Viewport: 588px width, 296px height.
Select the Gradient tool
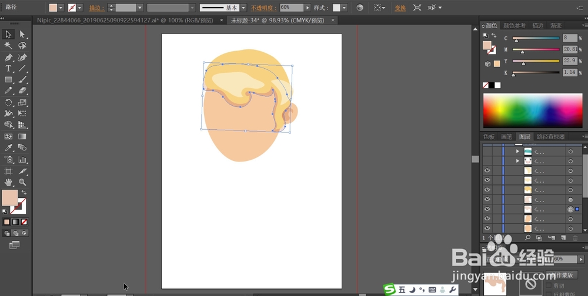pos(22,136)
